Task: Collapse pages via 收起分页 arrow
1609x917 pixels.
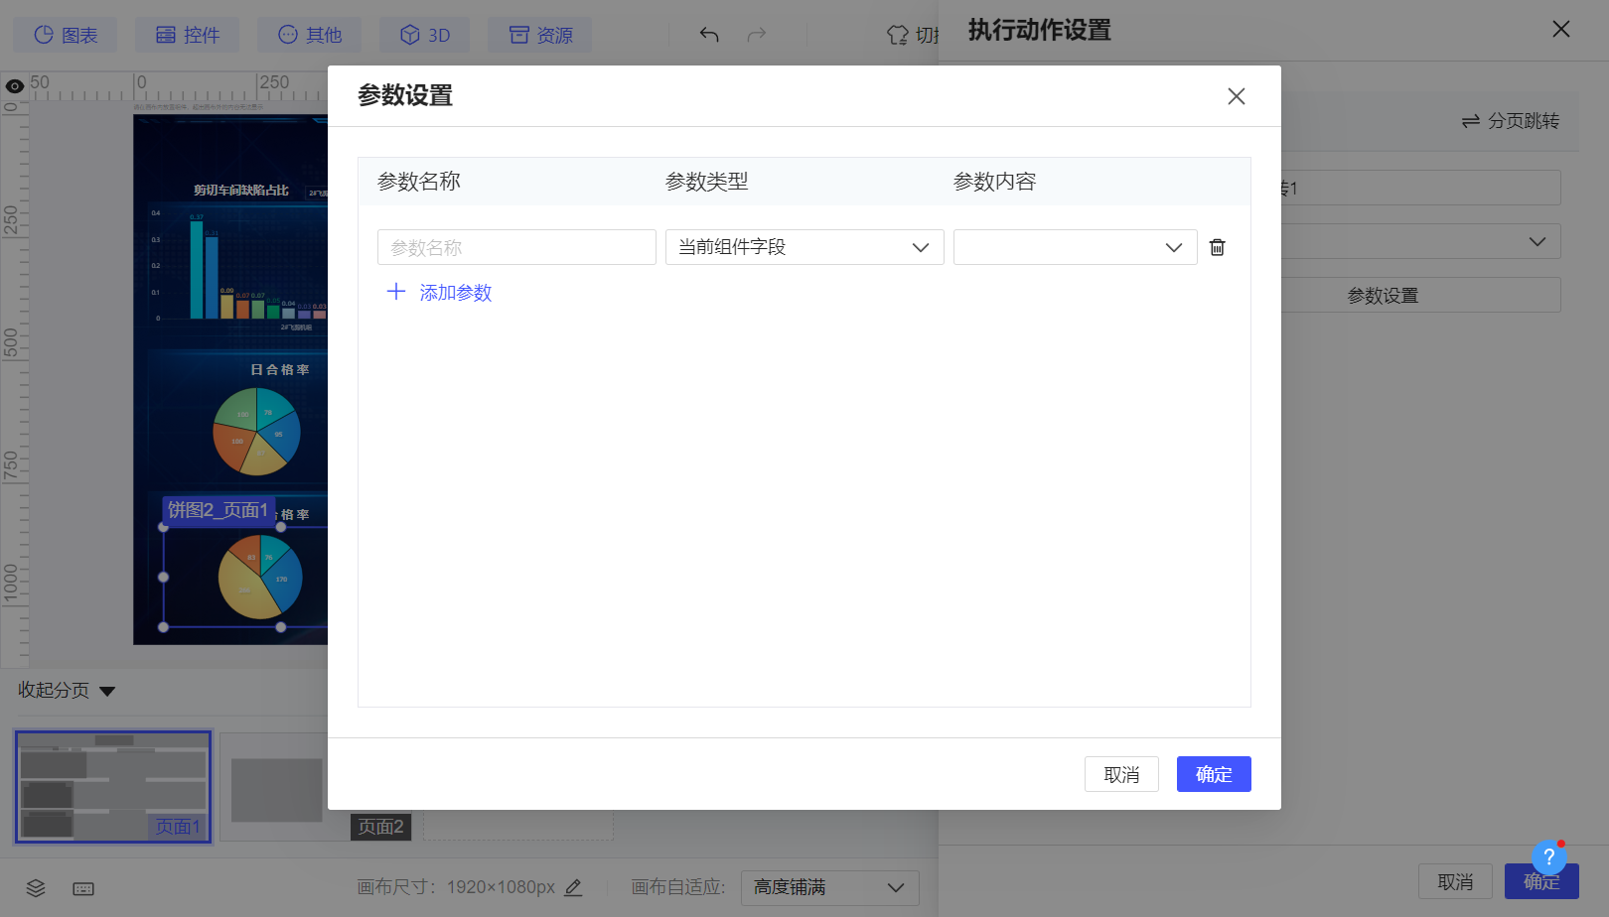Action: click(x=107, y=691)
